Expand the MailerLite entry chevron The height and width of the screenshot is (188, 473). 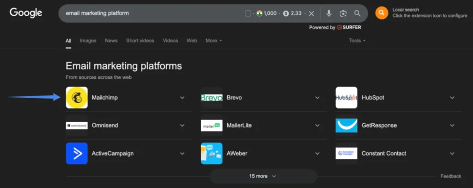click(x=317, y=125)
